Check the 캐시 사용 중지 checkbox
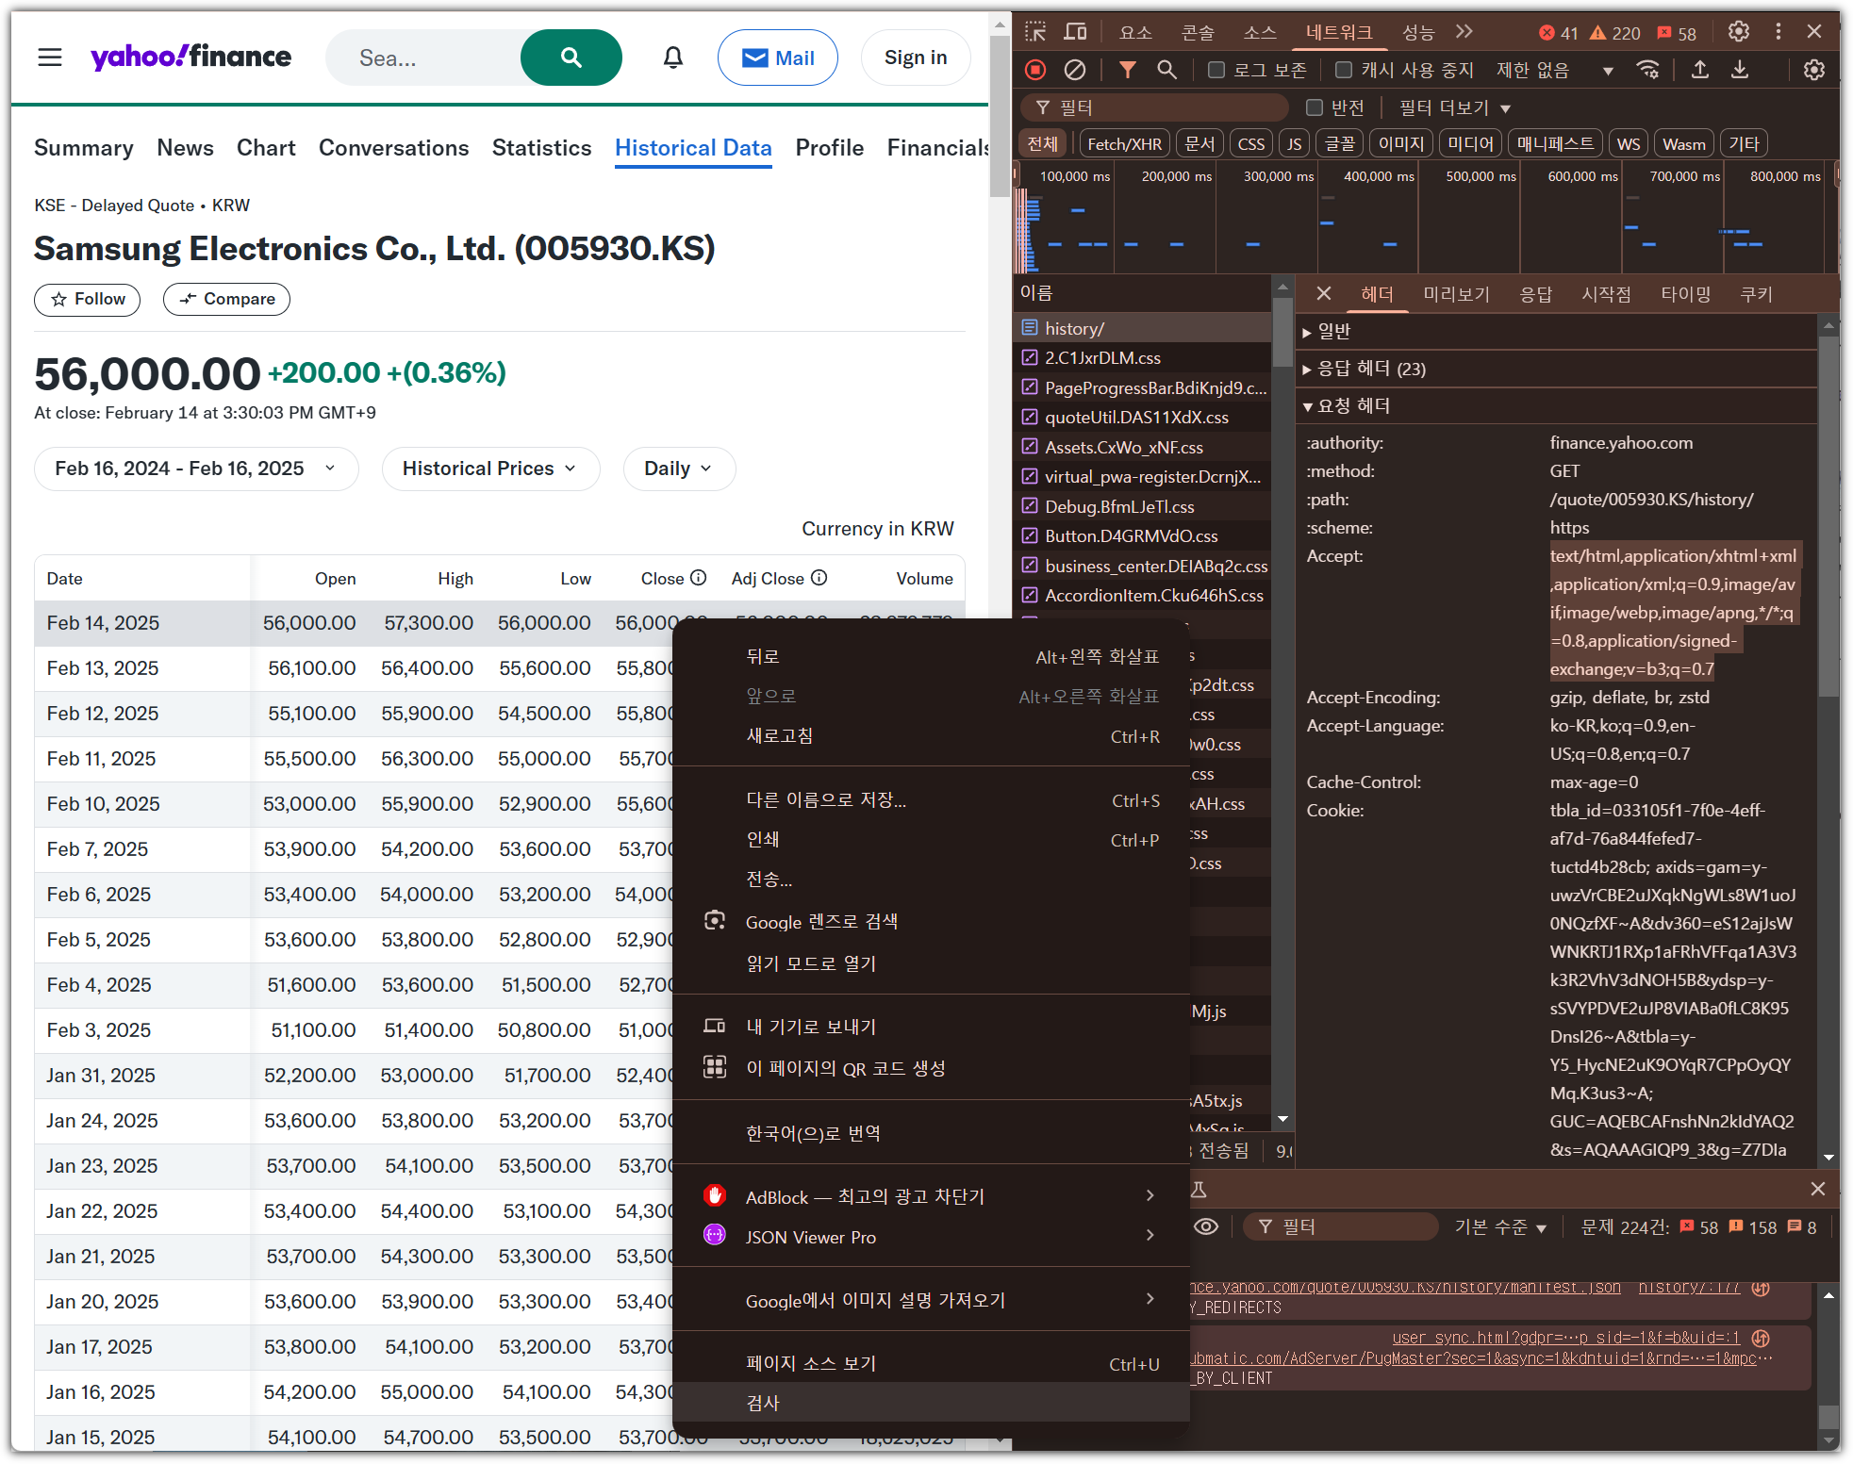The width and height of the screenshot is (1853, 1464). point(1344,70)
